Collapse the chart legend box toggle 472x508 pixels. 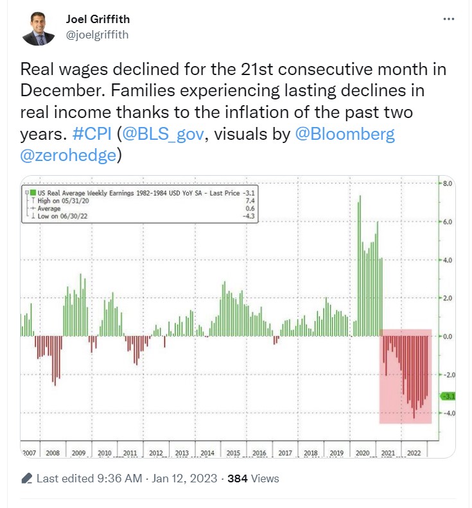point(27,193)
